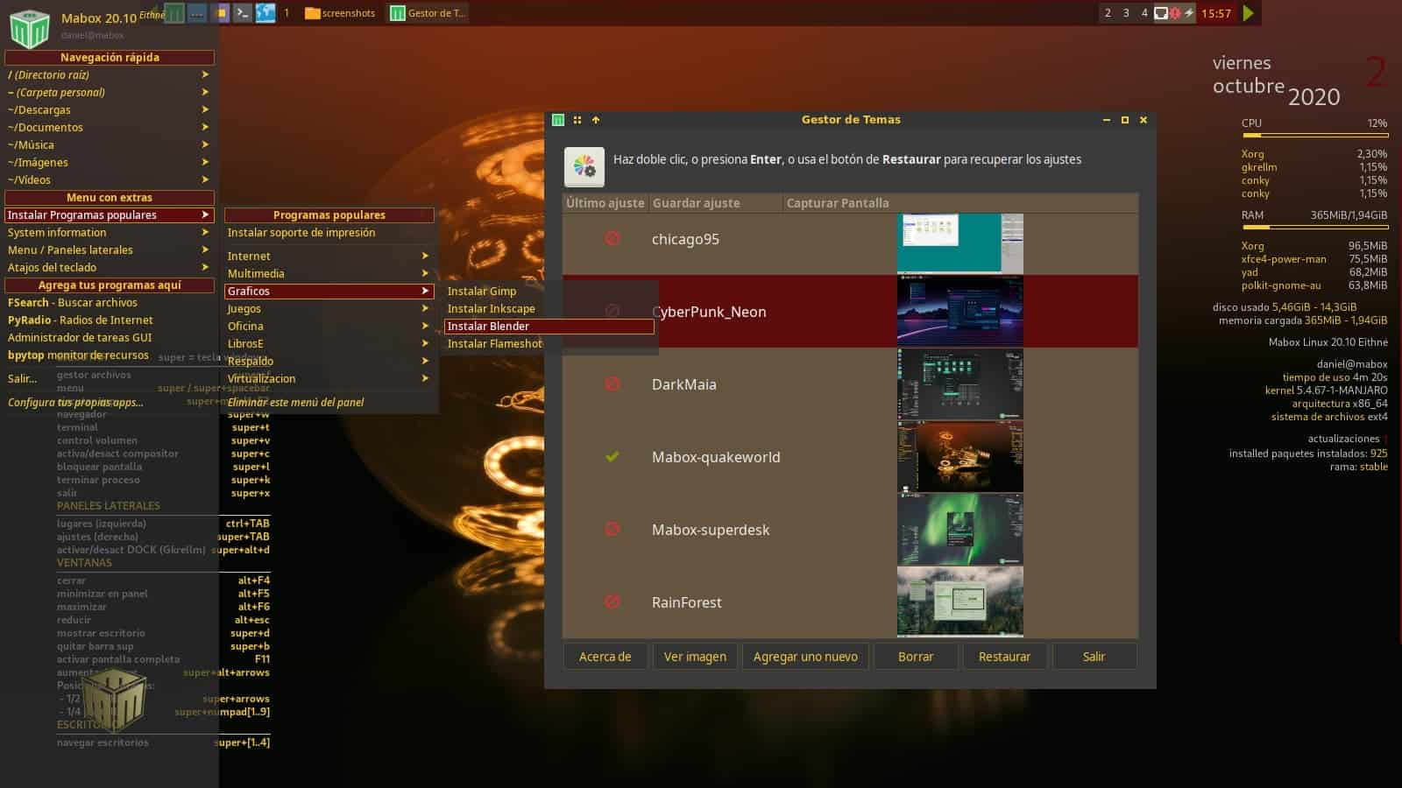Open the power manager lightning tray icon

coord(1189,13)
